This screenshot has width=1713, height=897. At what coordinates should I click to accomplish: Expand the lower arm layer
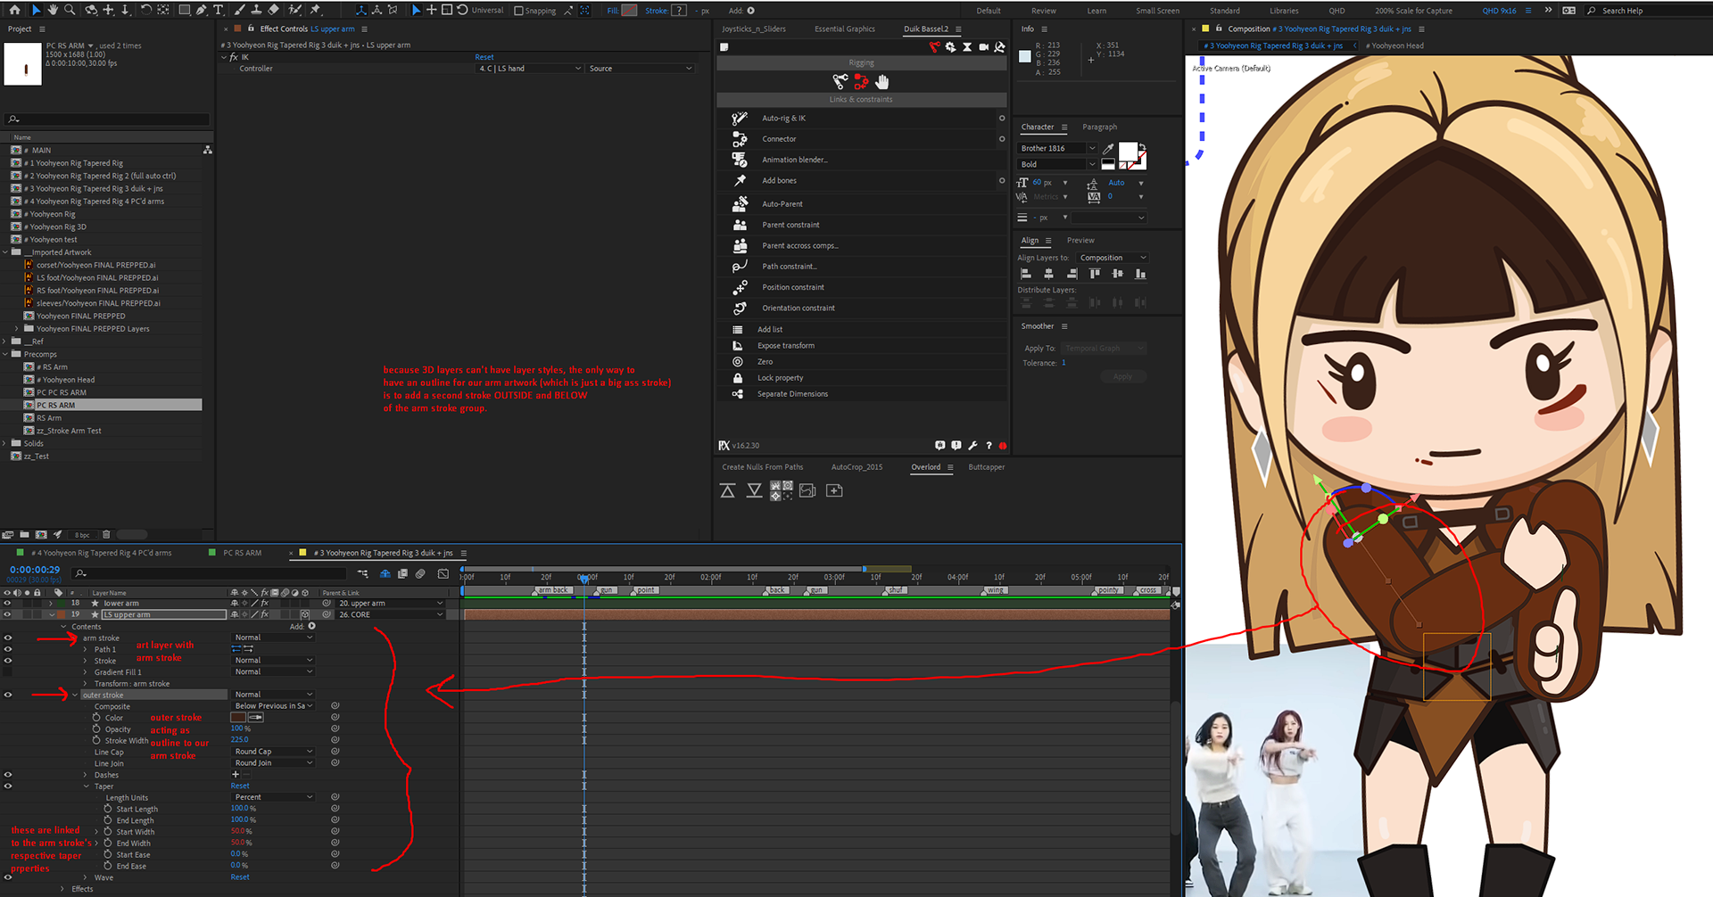click(51, 604)
